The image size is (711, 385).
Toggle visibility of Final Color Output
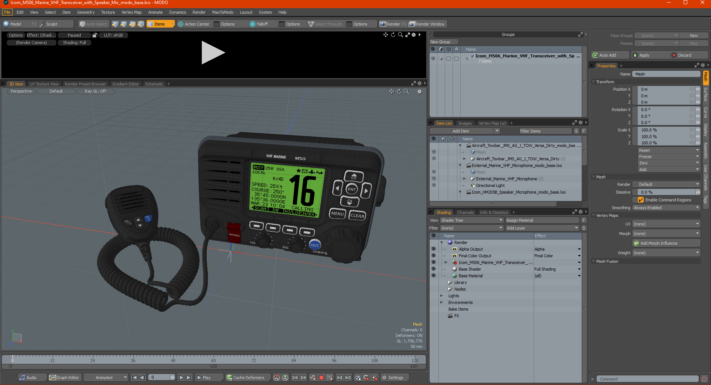point(433,256)
